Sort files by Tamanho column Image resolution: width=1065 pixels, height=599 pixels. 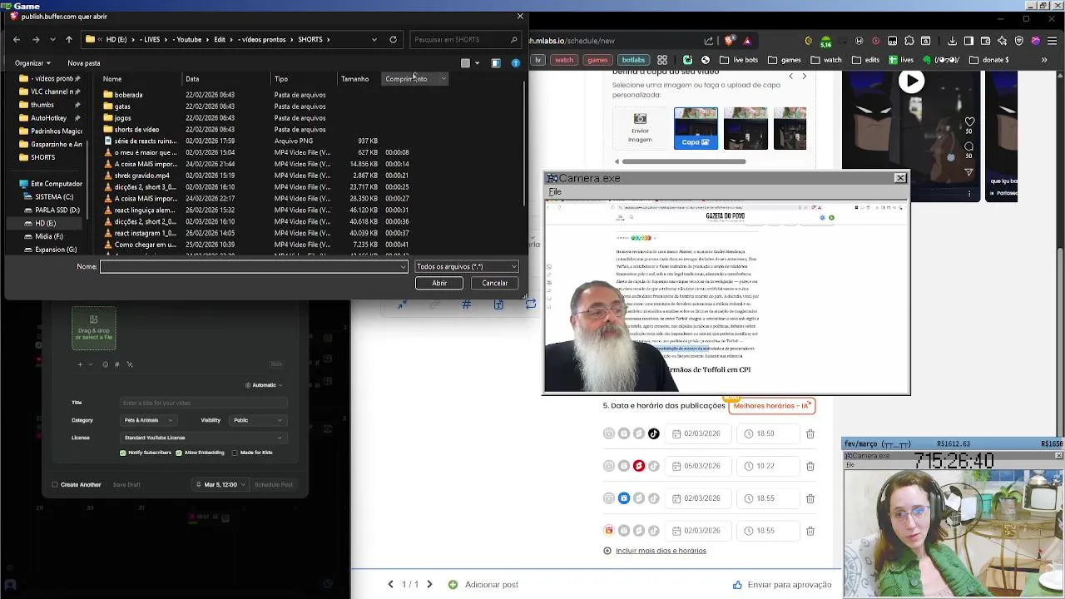[x=354, y=79]
